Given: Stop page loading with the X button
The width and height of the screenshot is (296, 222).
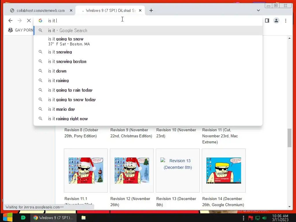Looking at the screenshot, I should point(29,21).
